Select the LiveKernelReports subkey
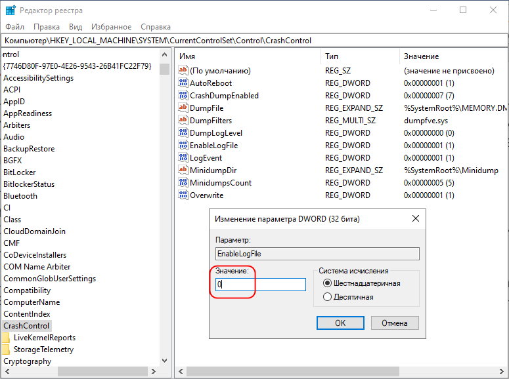The height and width of the screenshot is (379, 509). [45, 338]
